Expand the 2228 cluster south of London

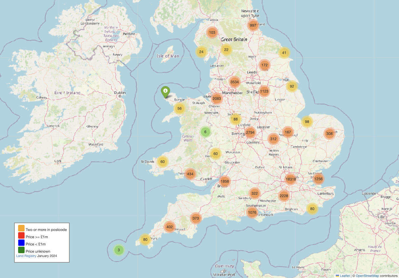284,196
